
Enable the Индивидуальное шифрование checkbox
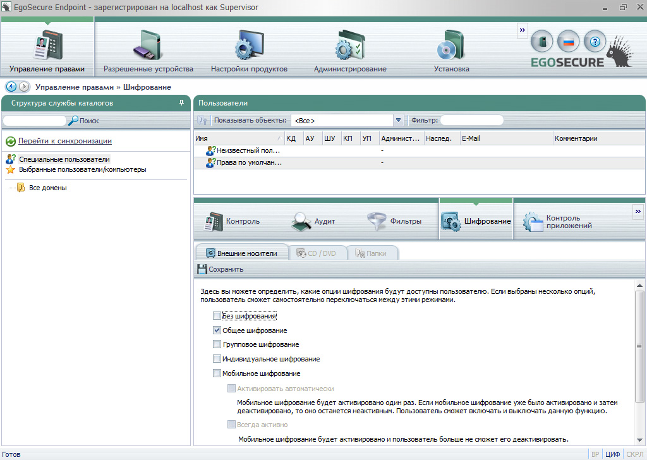pos(217,359)
